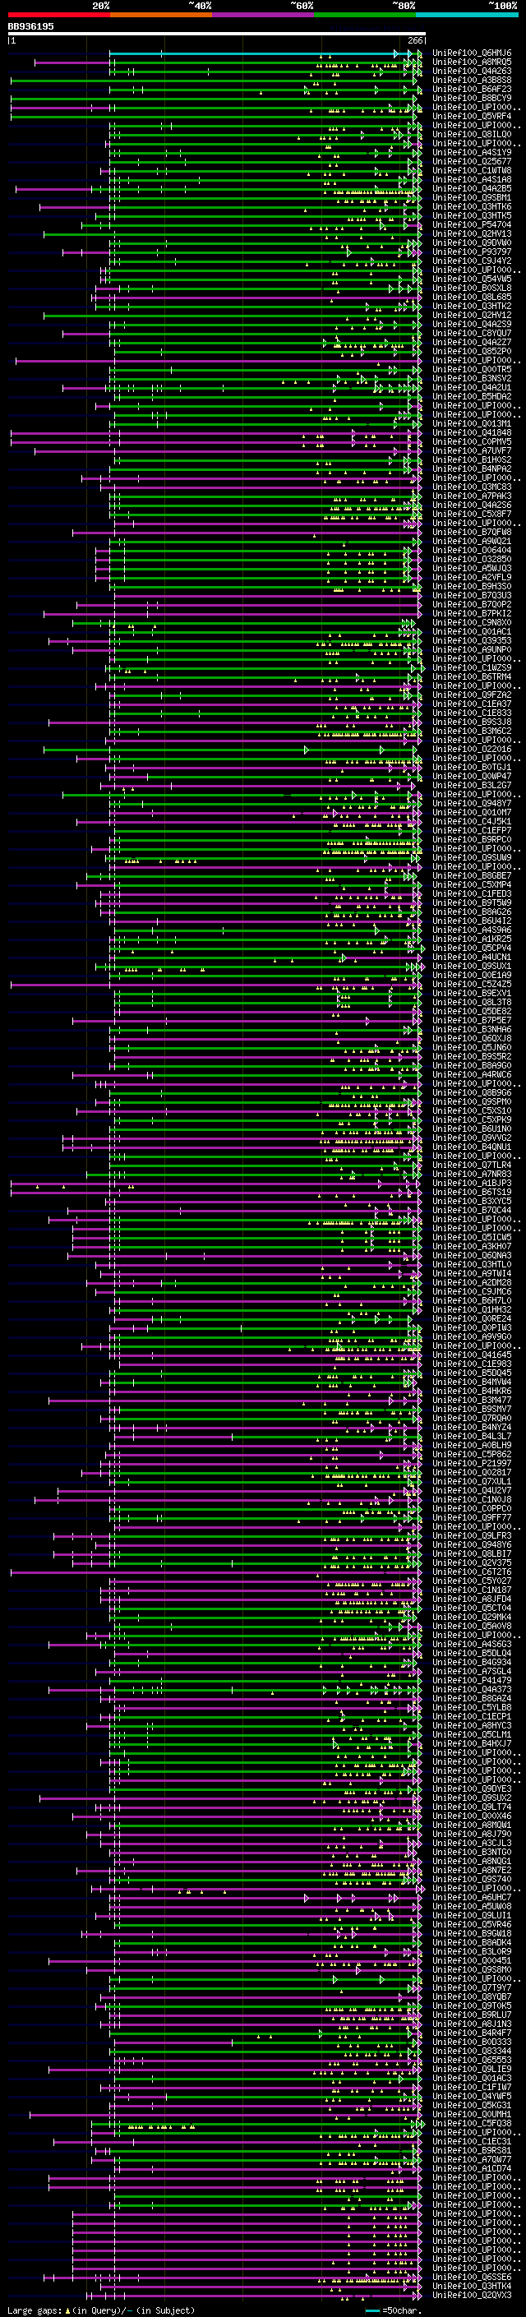Select hit label UniRef100_Q9DVW0
The height and width of the screenshot is (2317, 526).
click(471, 242)
